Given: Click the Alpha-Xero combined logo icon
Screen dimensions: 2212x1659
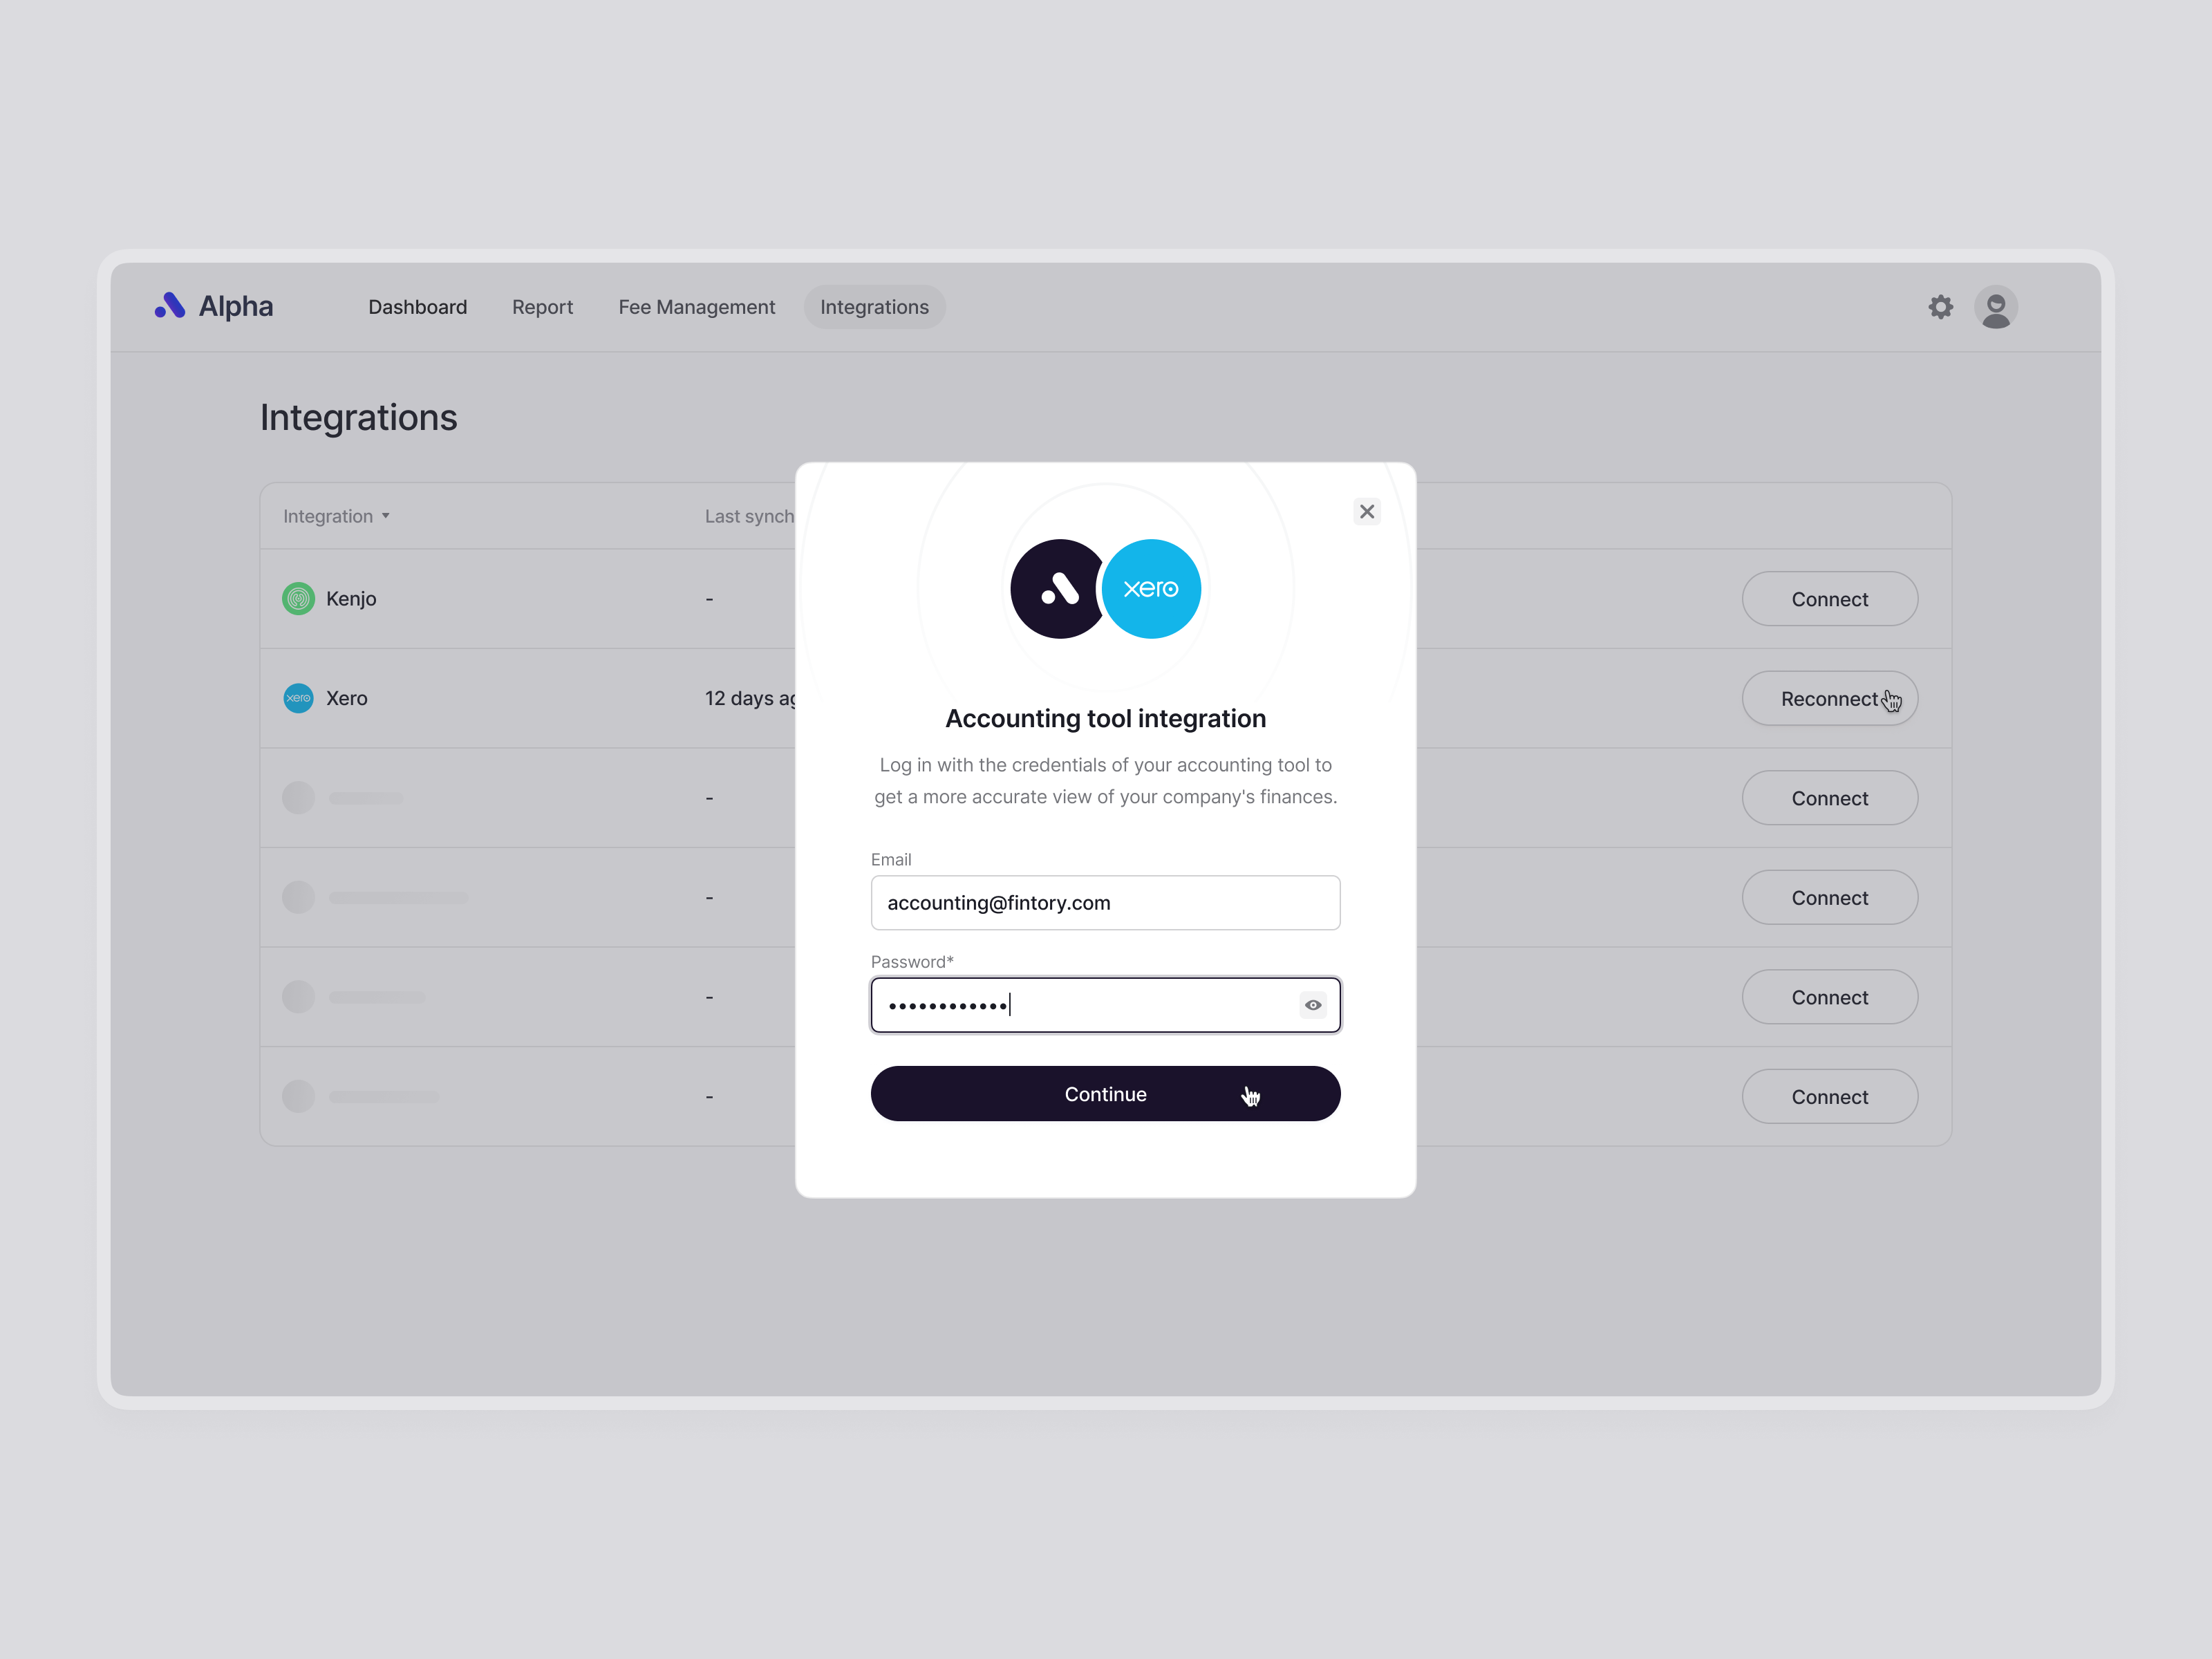Looking at the screenshot, I should click(x=1103, y=588).
